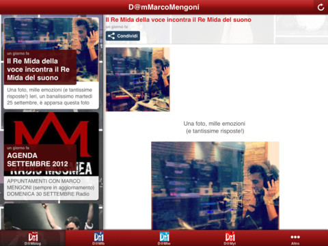Switch to the D@Mfb tab
The height and width of the screenshot is (246, 328).
(98, 238)
